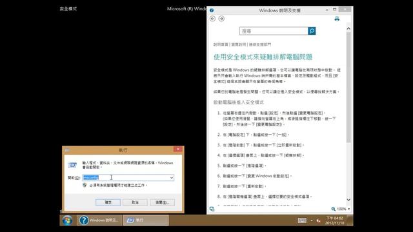413x232 pixels.
Task: Click the muted speaker tray icon
Action: 318,220
